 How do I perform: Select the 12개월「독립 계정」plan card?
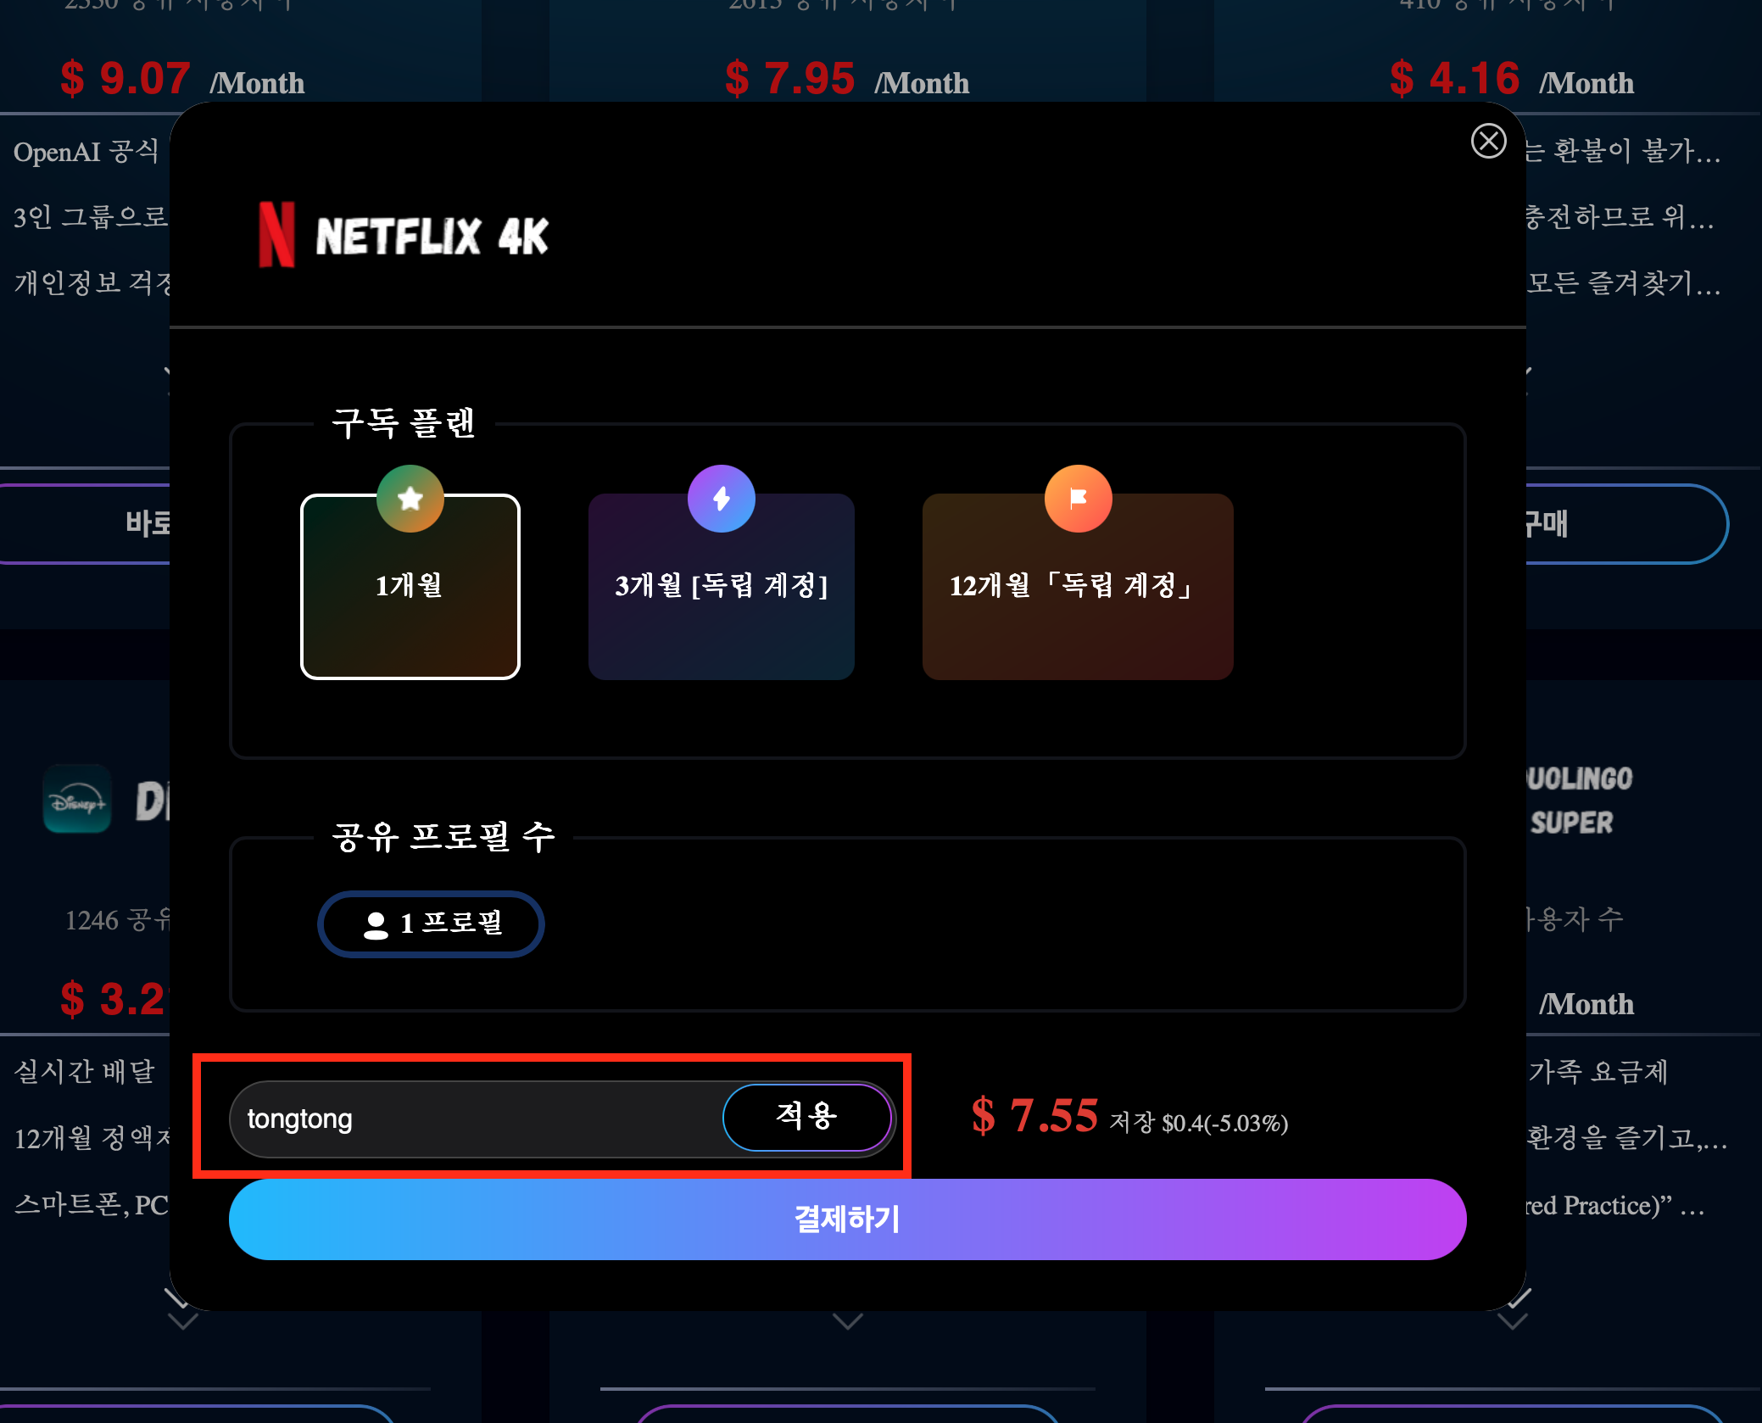tap(1078, 594)
